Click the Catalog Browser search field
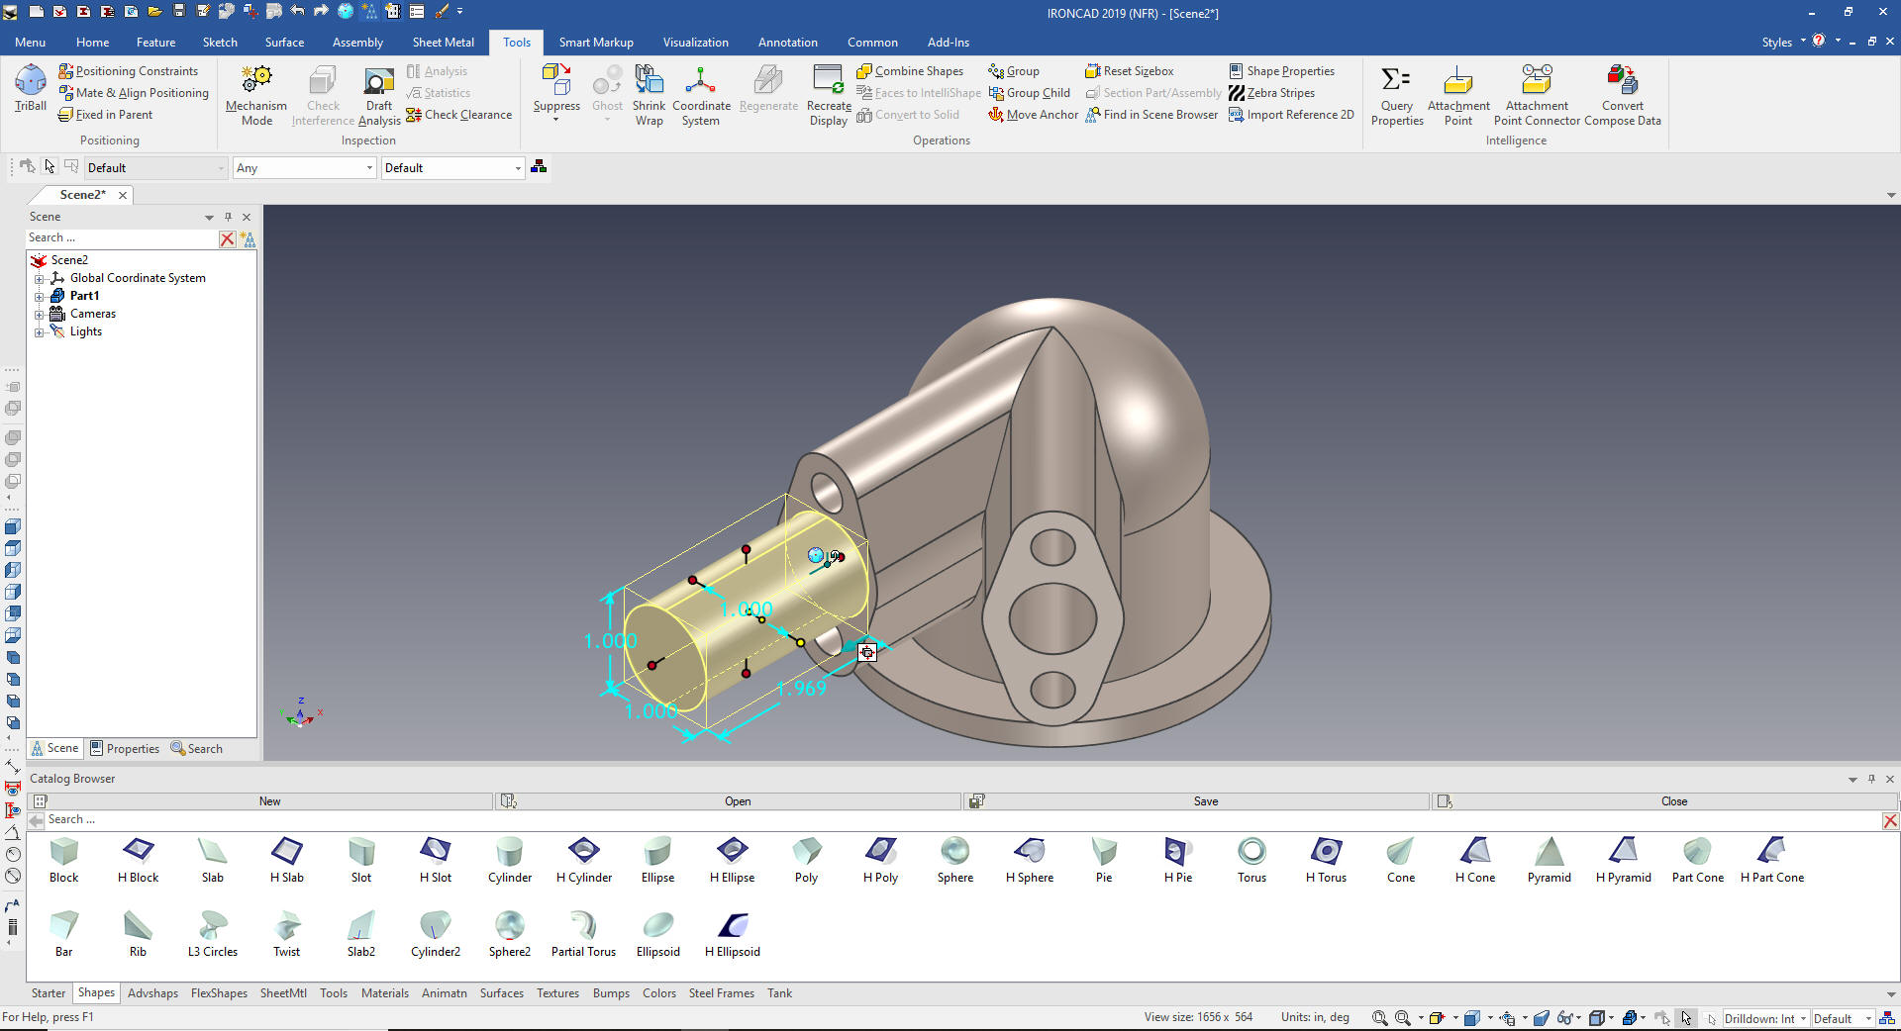The image size is (1901, 1031). point(962,820)
